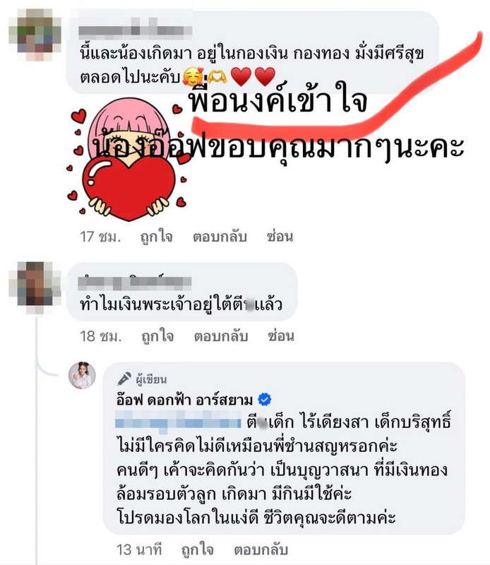Hide the comment posted 17 hours ago
The width and height of the screenshot is (490, 565).
coord(280,237)
